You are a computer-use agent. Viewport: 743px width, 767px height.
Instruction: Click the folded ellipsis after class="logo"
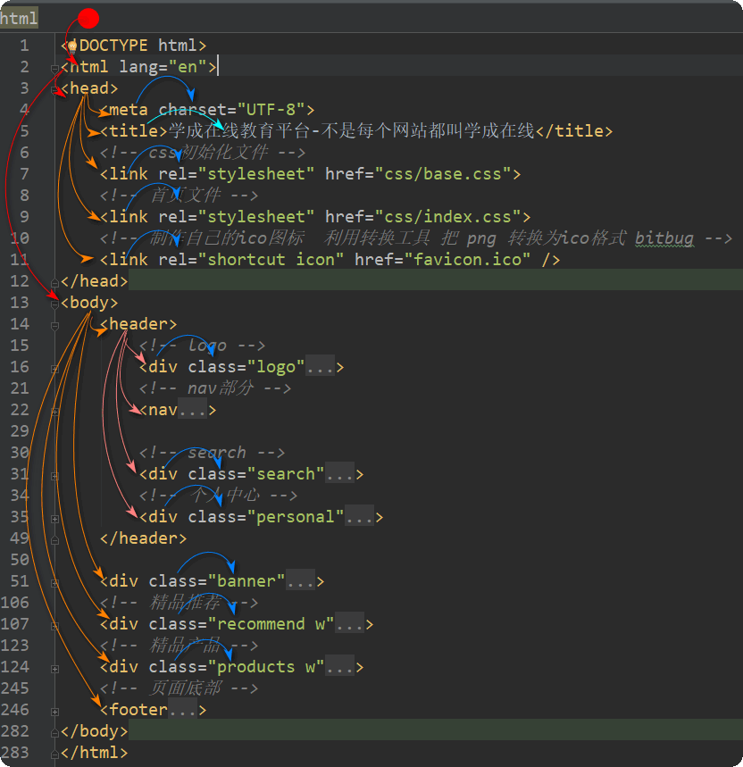click(321, 366)
